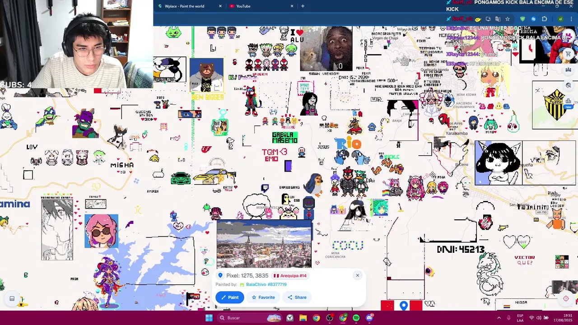Open Discord from taskbar
The width and height of the screenshot is (578, 325).
point(369,318)
